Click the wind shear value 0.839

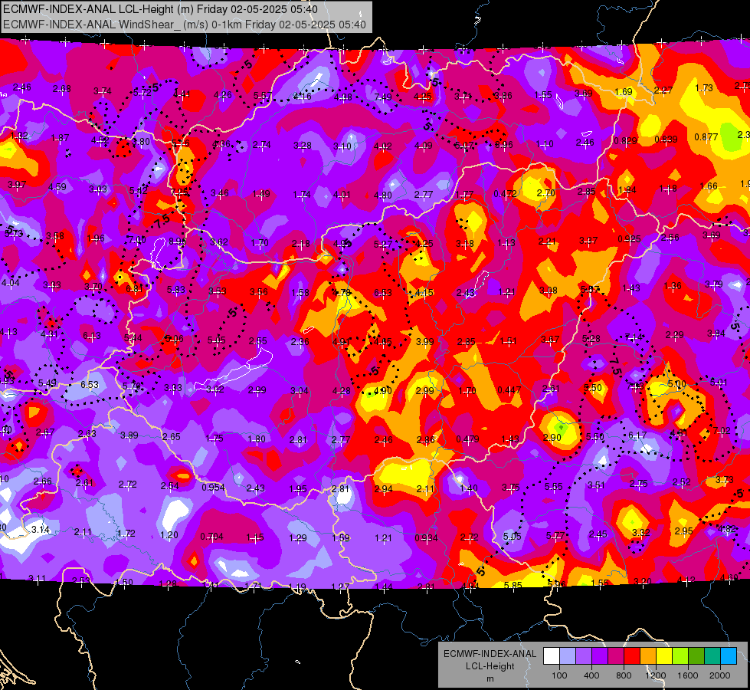(666, 139)
